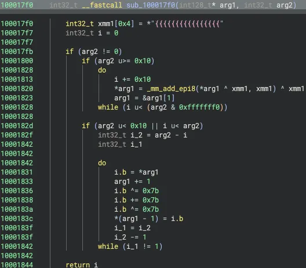Click address 10001820 in the gutter
Image resolution: width=306 pixels, height=268 pixels.
17,89
